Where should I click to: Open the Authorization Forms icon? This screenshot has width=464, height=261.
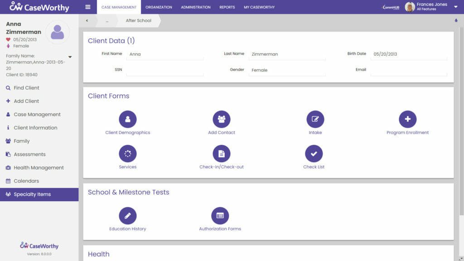220,215
